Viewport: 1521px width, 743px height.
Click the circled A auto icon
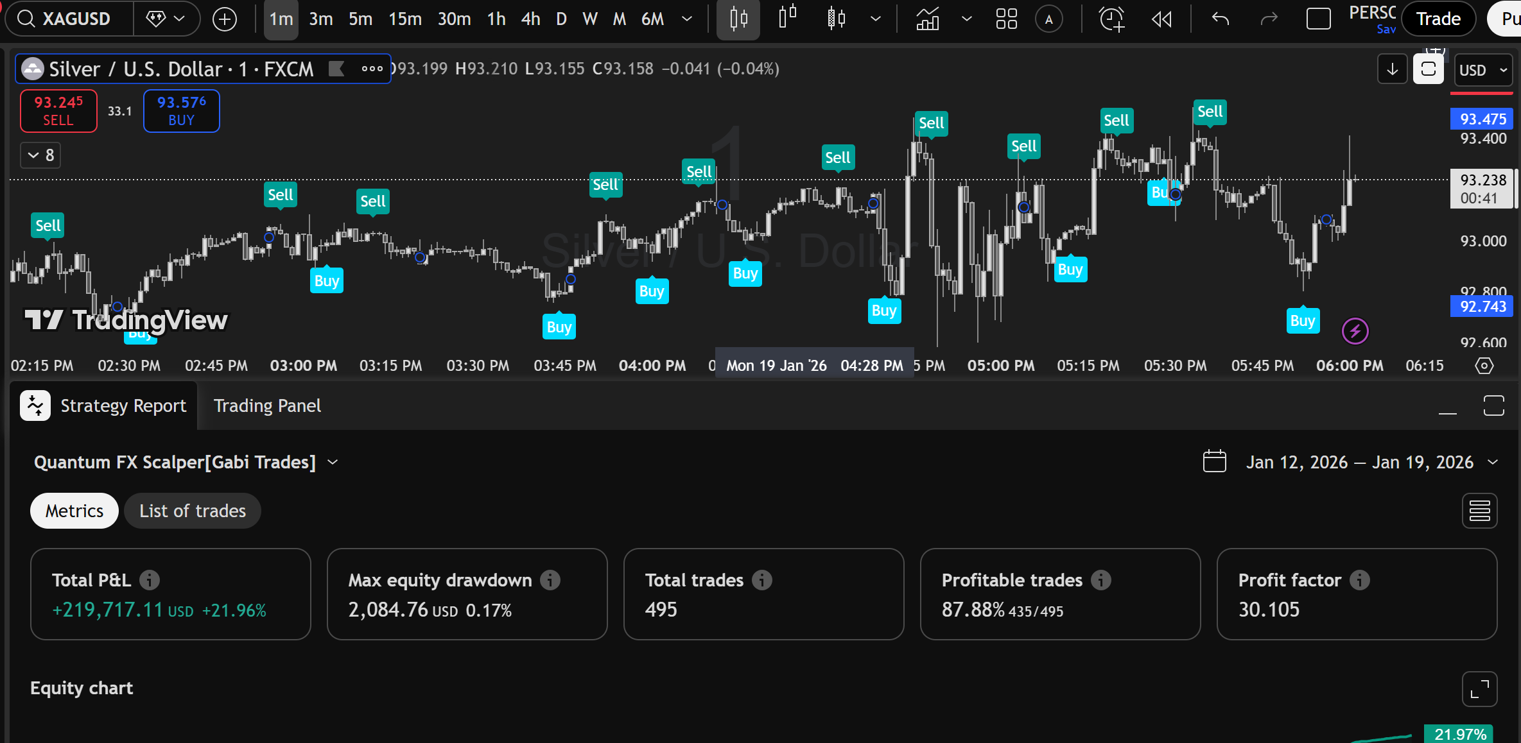pyautogui.click(x=1049, y=19)
